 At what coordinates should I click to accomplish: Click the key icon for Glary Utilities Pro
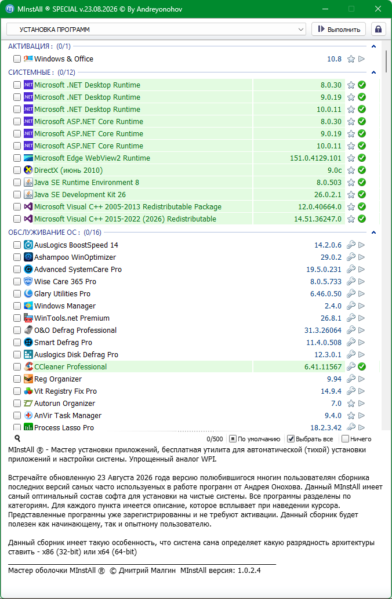(351, 293)
